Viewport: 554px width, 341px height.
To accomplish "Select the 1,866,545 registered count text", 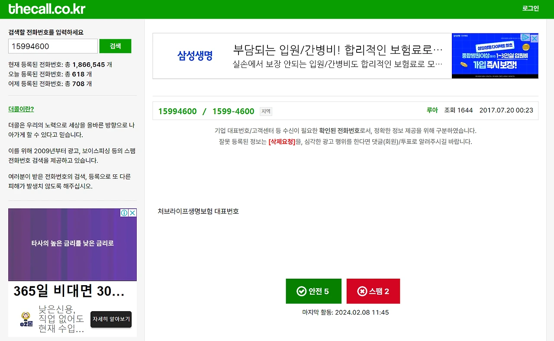I will (x=89, y=64).
